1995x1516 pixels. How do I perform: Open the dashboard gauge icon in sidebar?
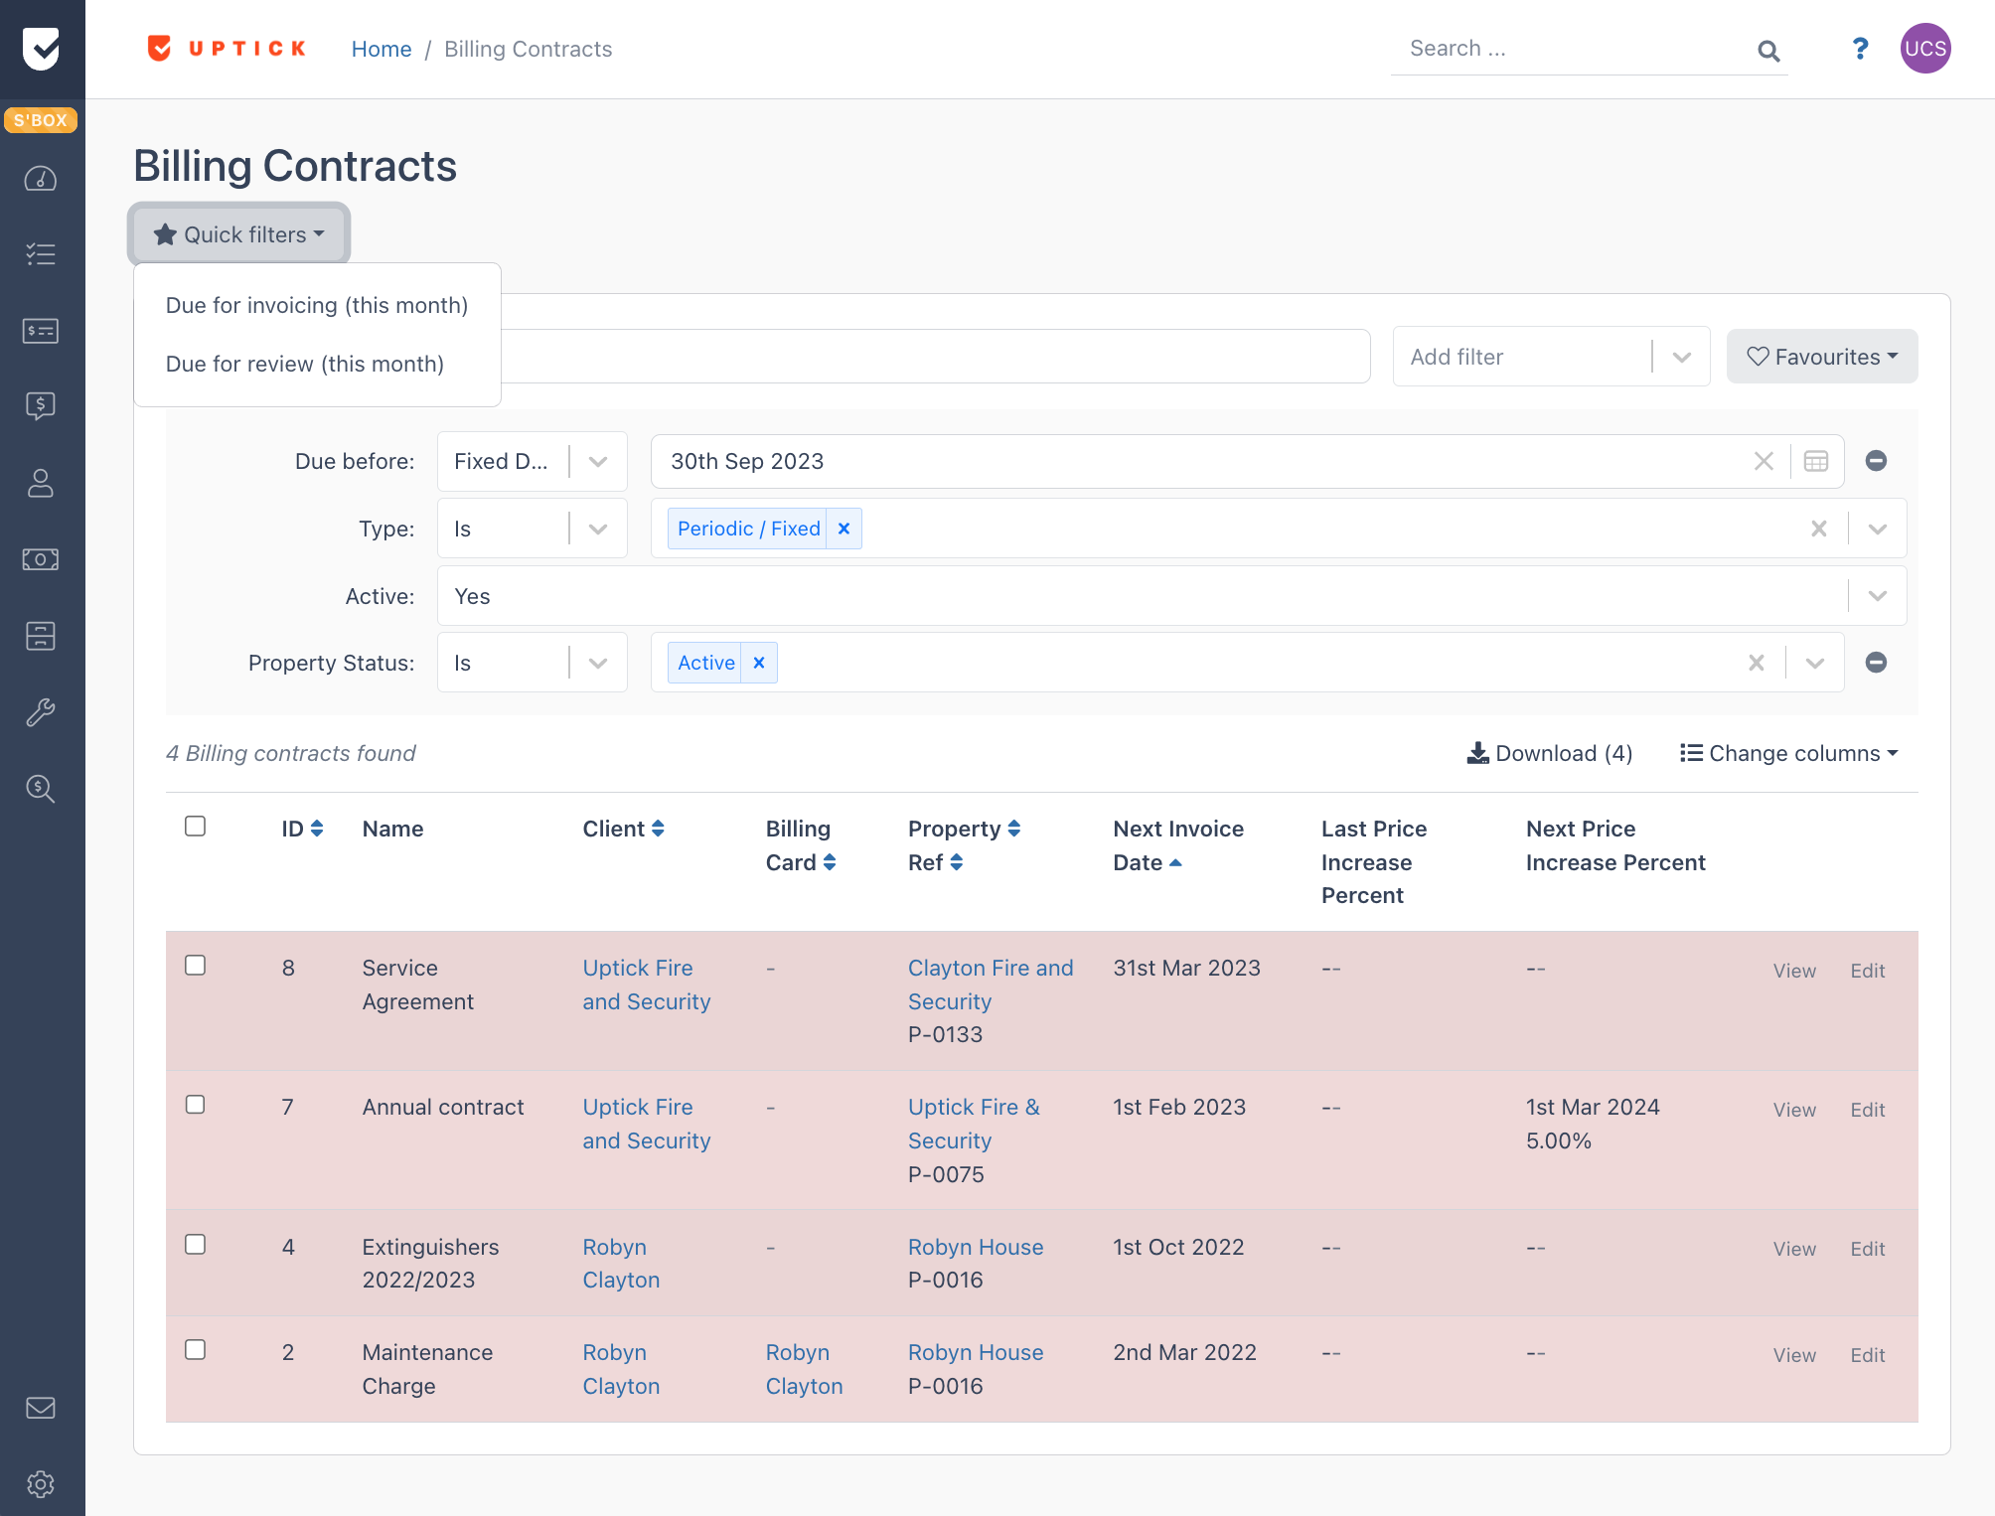click(x=41, y=179)
